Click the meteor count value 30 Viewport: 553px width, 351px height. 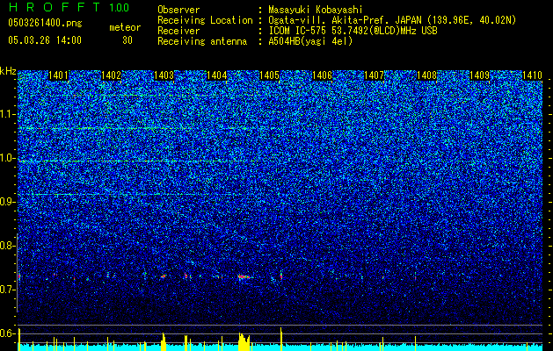[x=127, y=40]
